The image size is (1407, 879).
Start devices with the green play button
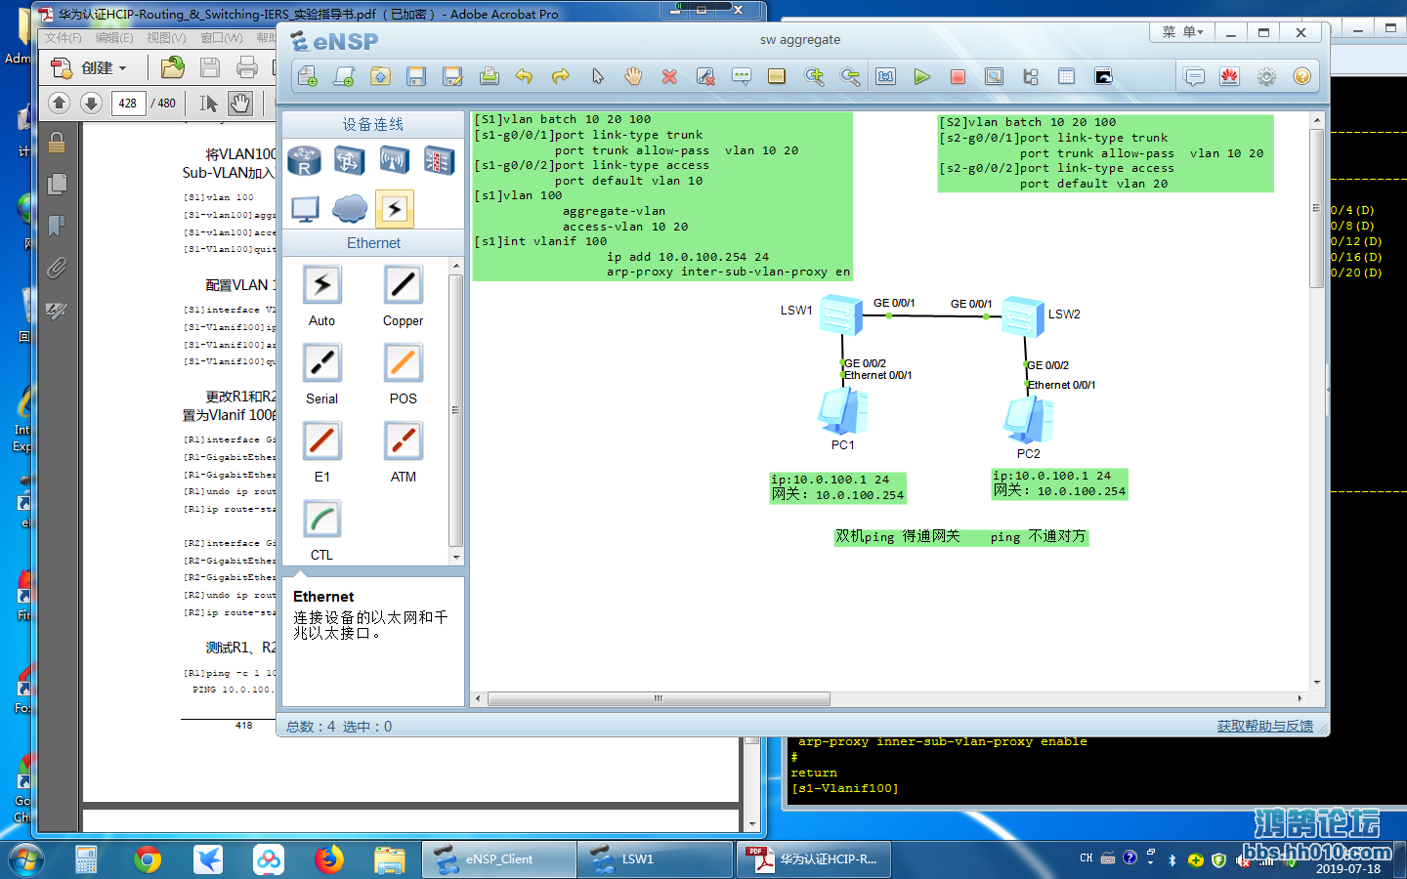point(921,76)
